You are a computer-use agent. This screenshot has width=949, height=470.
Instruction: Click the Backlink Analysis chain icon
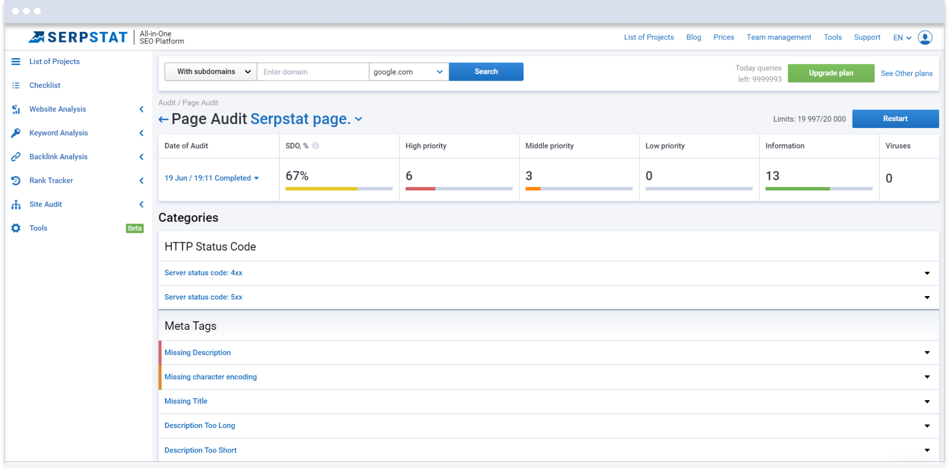coord(16,157)
